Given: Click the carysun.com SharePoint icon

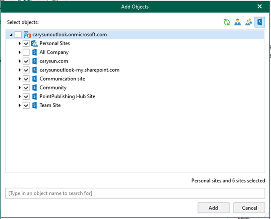Looking at the screenshot, I should (x=34, y=61).
